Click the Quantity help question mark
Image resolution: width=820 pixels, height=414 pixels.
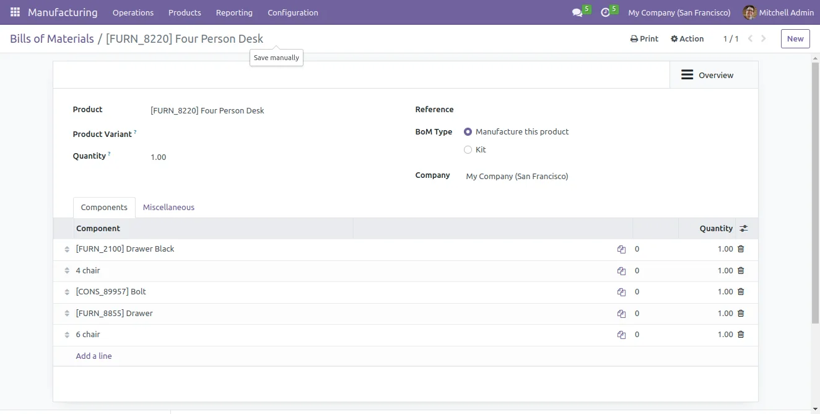click(109, 154)
